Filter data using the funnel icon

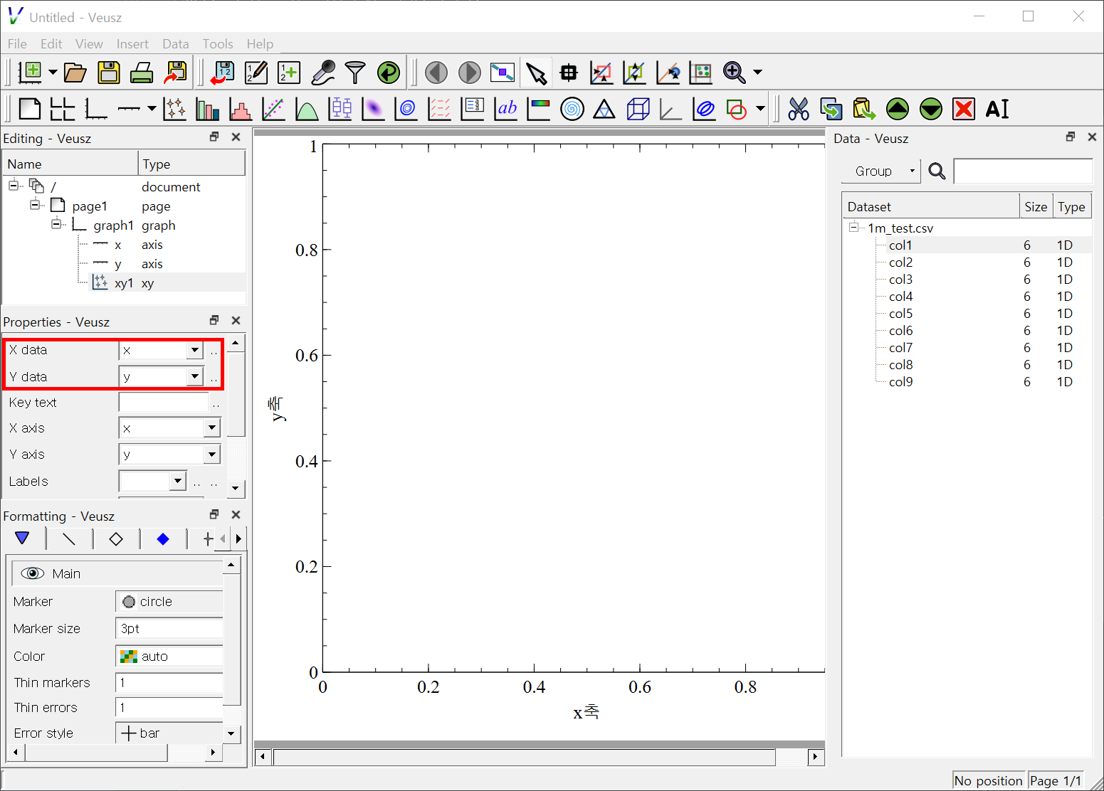pyautogui.click(x=355, y=72)
